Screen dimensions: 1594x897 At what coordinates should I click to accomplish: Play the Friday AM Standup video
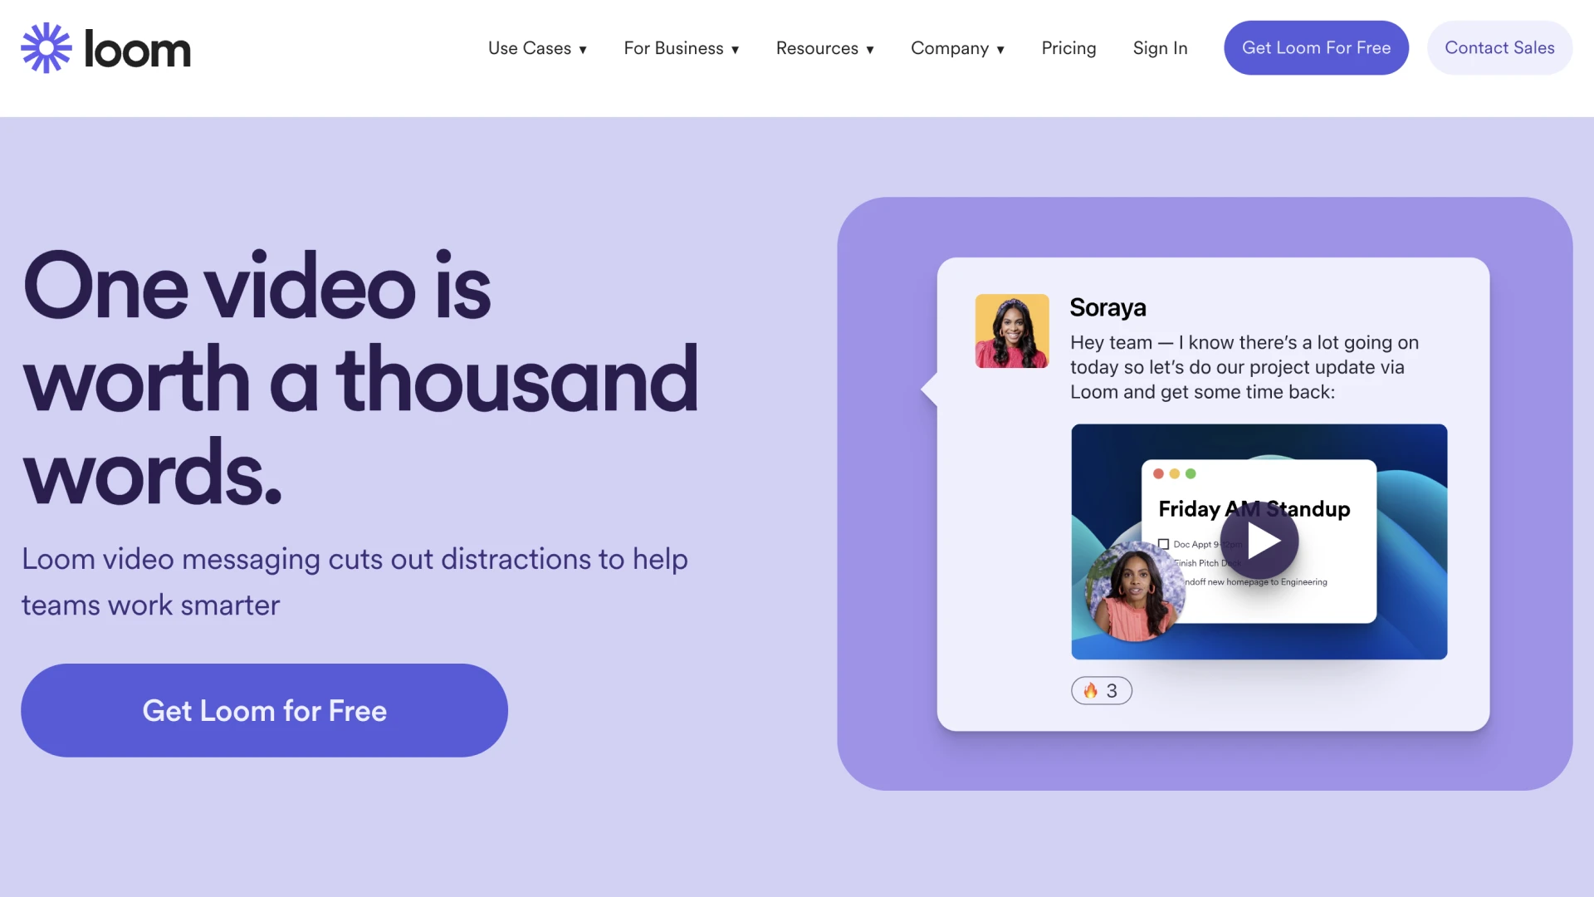pos(1259,542)
